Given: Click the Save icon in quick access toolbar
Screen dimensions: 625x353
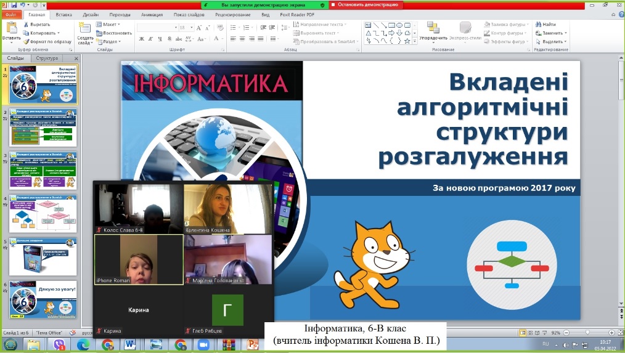Looking at the screenshot, I should pyautogui.click(x=14, y=5).
